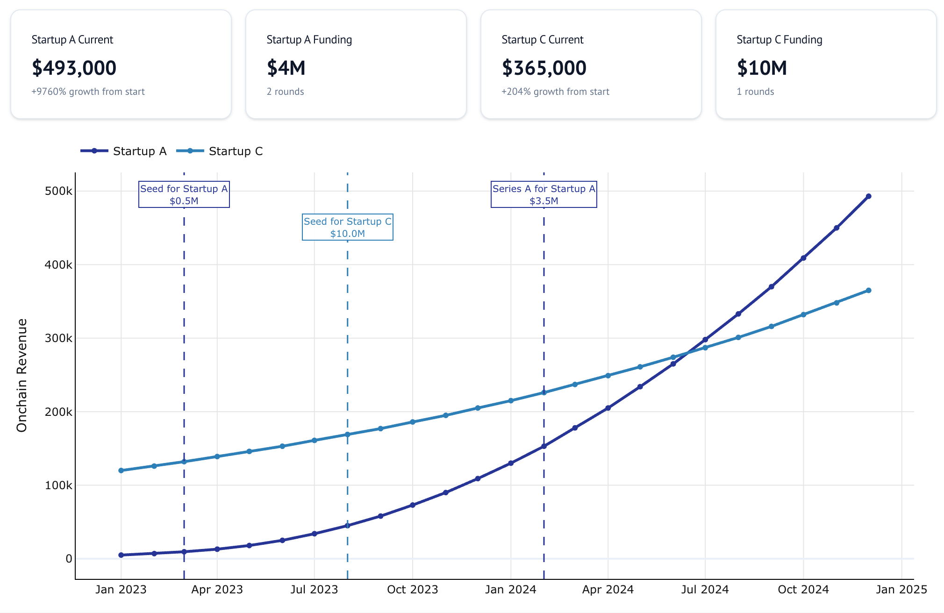This screenshot has width=944, height=613.
Task: Click the Onchain Revenue axis title
Action: (x=22, y=375)
